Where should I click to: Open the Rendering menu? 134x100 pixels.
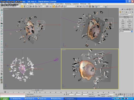[x=68, y=4]
